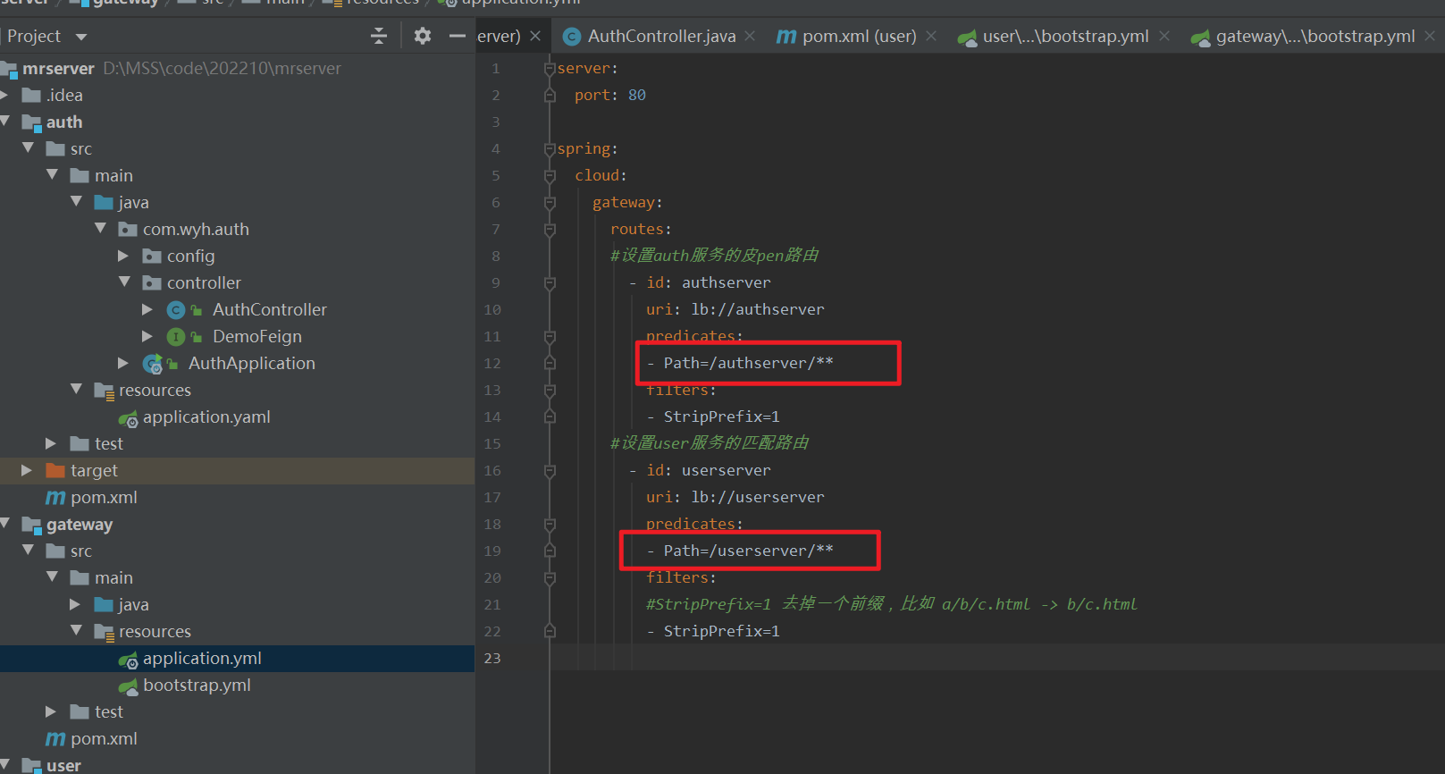Click the 'port: 80' code line
1445x774 pixels.
point(610,96)
